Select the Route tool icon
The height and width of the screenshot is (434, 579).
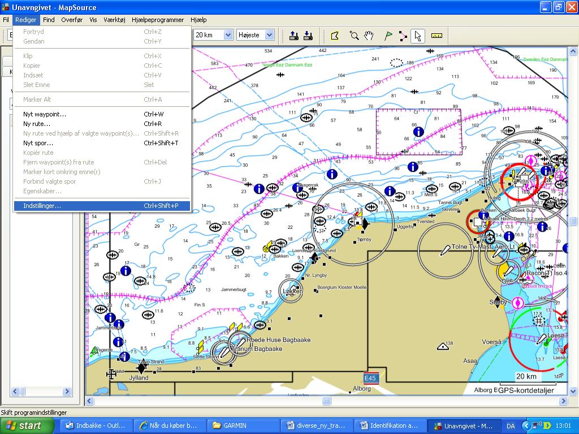point(403,36)
